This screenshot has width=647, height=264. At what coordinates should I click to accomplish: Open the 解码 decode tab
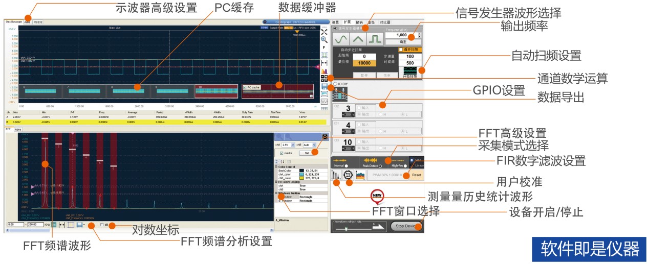pyautogui.click(x=359, y=22)
